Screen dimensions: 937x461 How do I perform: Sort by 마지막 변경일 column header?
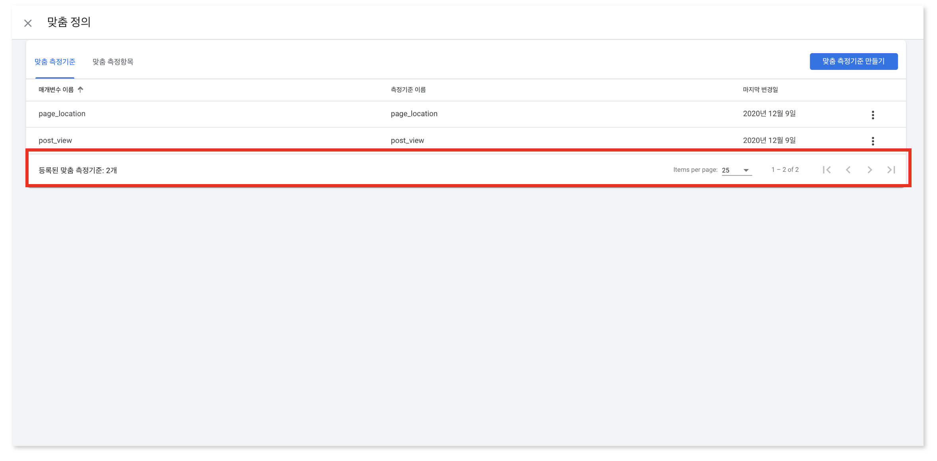(x=760, y=90)
